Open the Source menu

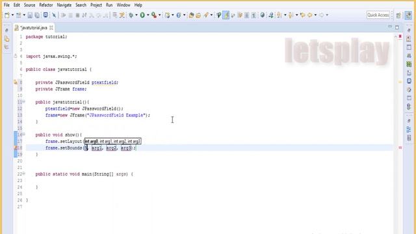(x=29, y=5)
